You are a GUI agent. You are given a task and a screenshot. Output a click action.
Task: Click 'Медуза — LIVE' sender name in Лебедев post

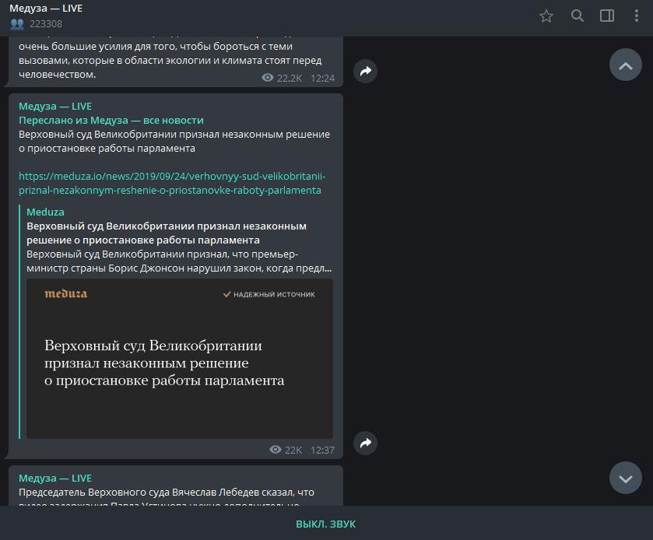[55, 478]
